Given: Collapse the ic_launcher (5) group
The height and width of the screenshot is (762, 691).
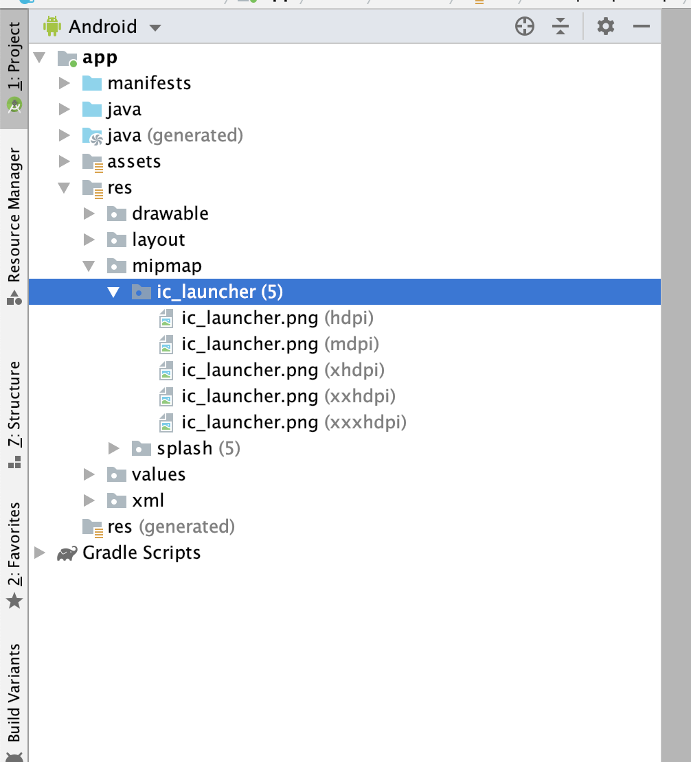Looking at the screenshot, I should click(113, 292).
